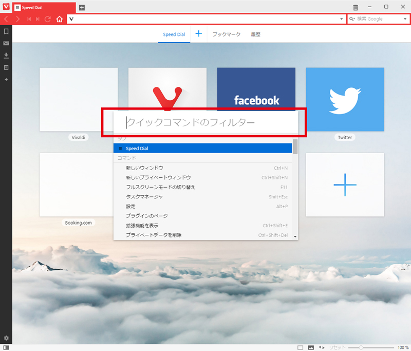Go to the home page
The height and width of the screenshot is (351, 411).
coord(60,19)
